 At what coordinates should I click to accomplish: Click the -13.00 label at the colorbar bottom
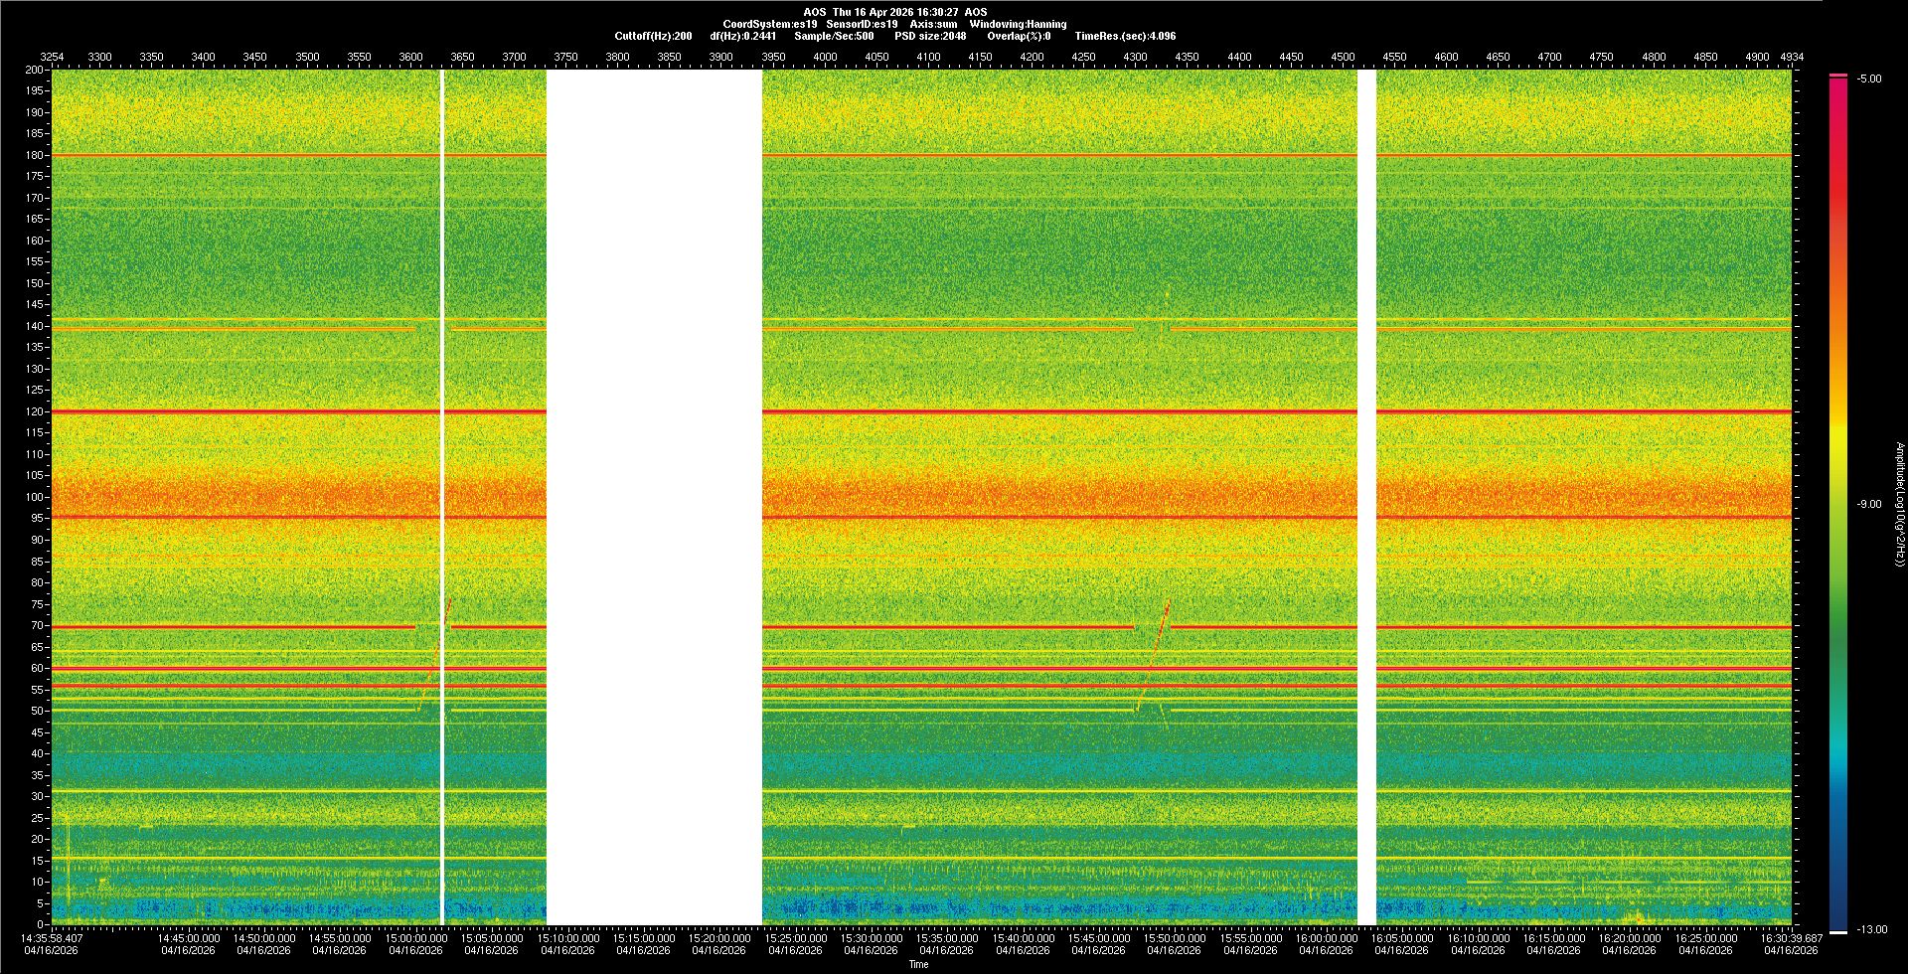coord(1871,929)
